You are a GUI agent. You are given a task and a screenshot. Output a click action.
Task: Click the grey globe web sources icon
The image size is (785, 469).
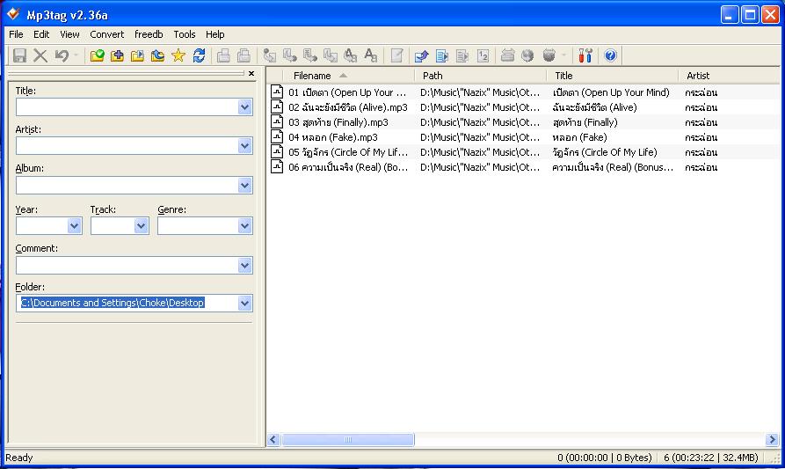(527, 55)
